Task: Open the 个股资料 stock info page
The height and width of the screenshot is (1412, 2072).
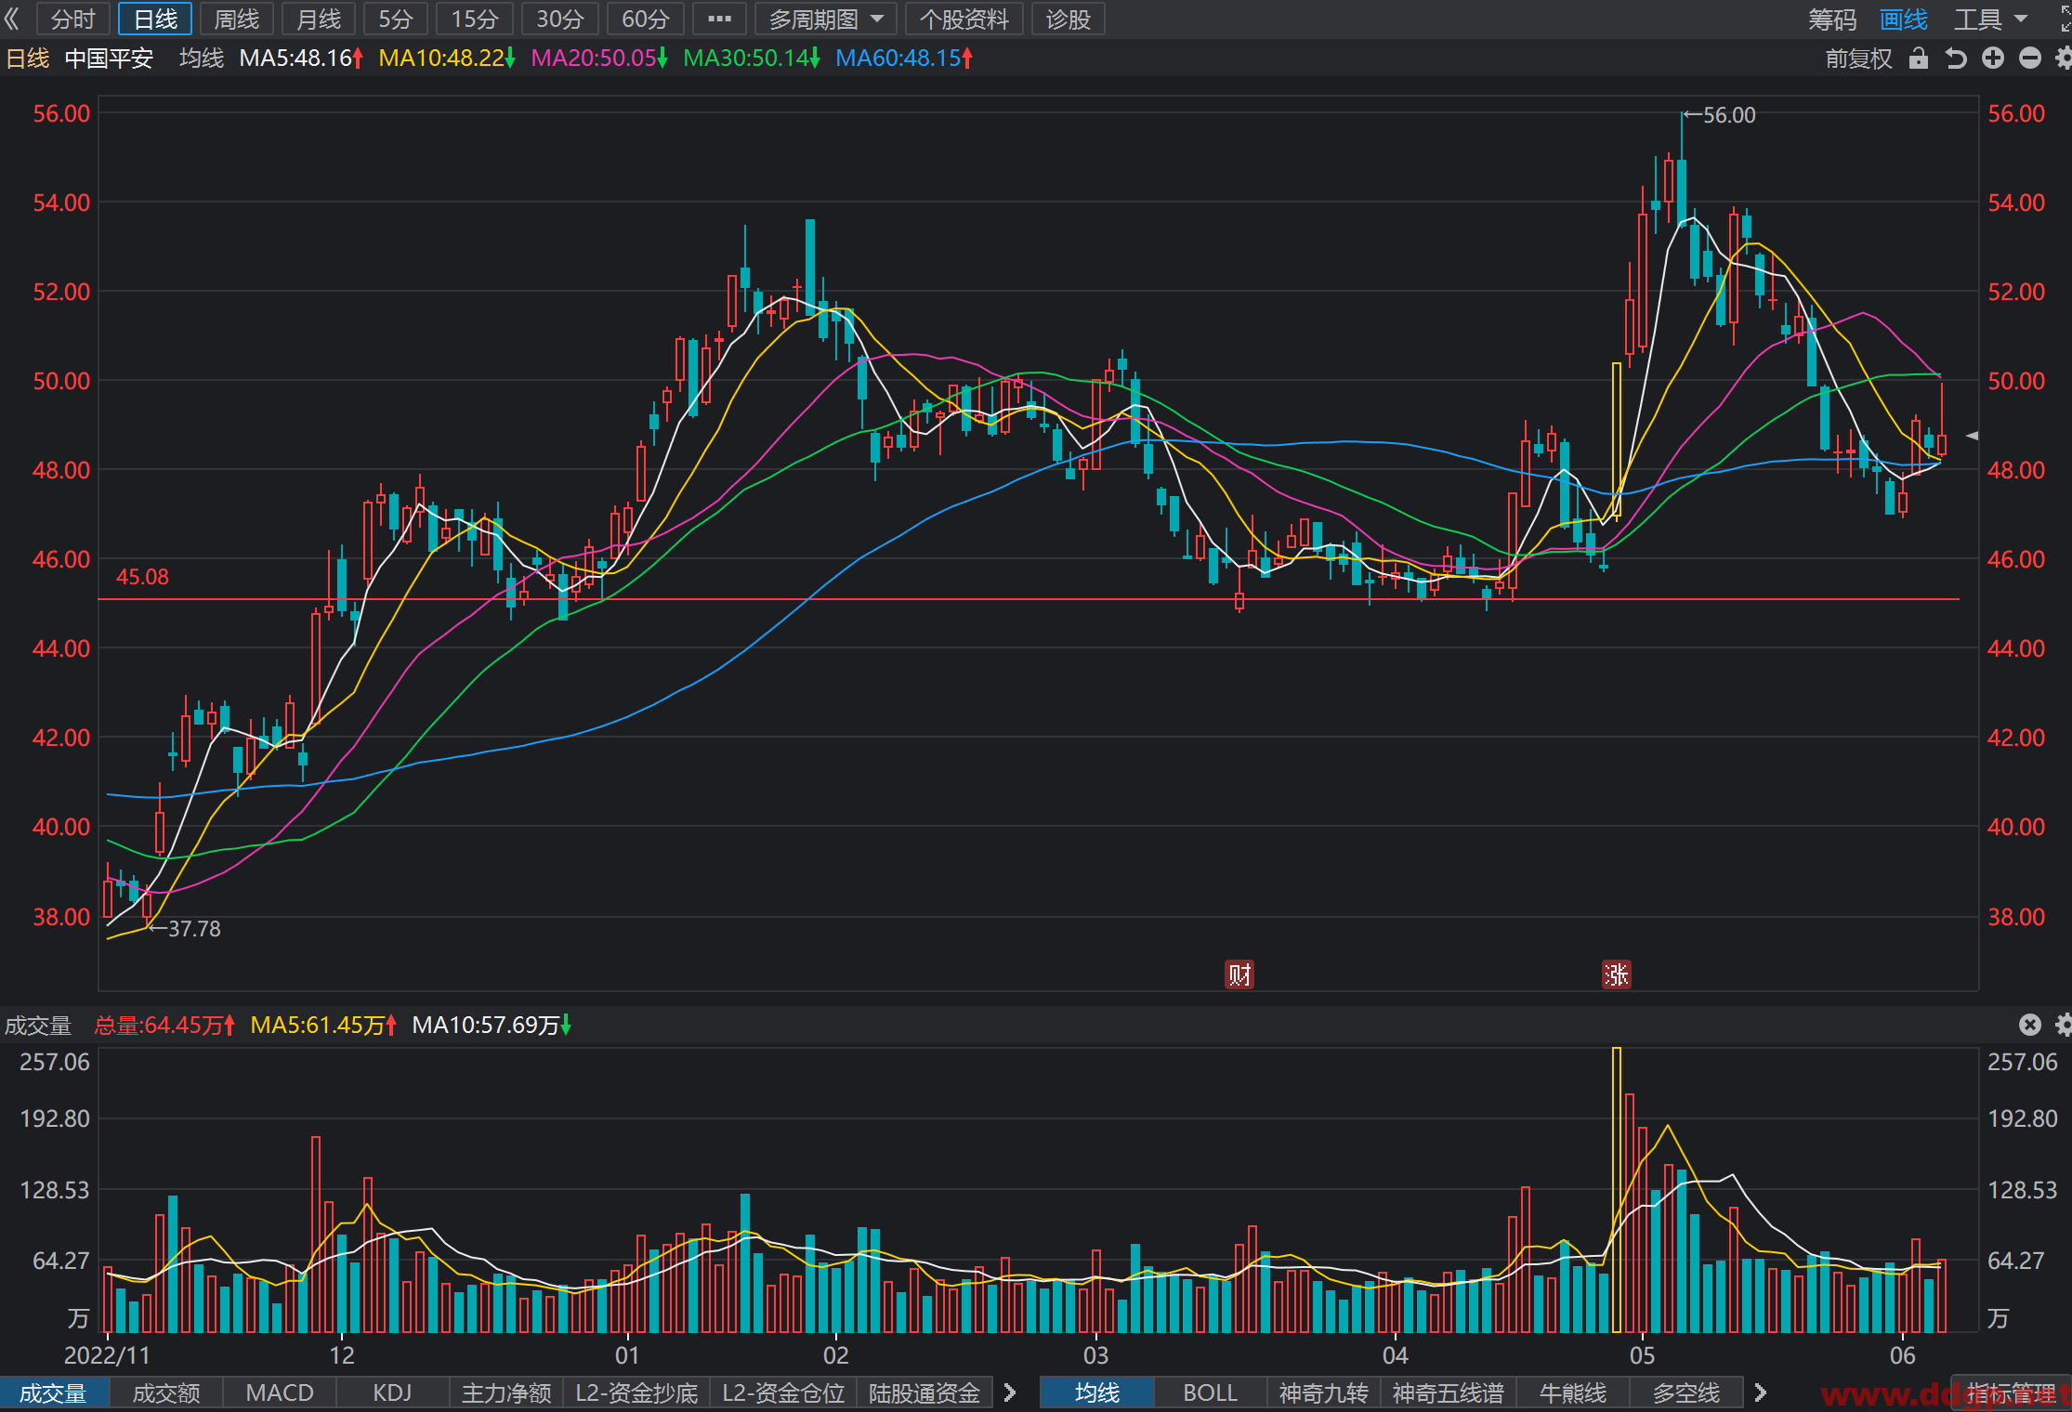Action: [964, 19]
